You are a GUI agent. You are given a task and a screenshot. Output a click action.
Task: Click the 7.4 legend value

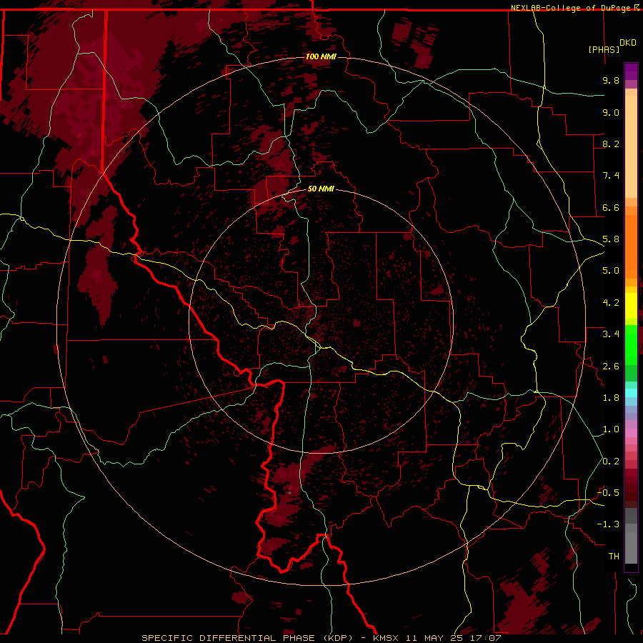click(x=611, y=176)
